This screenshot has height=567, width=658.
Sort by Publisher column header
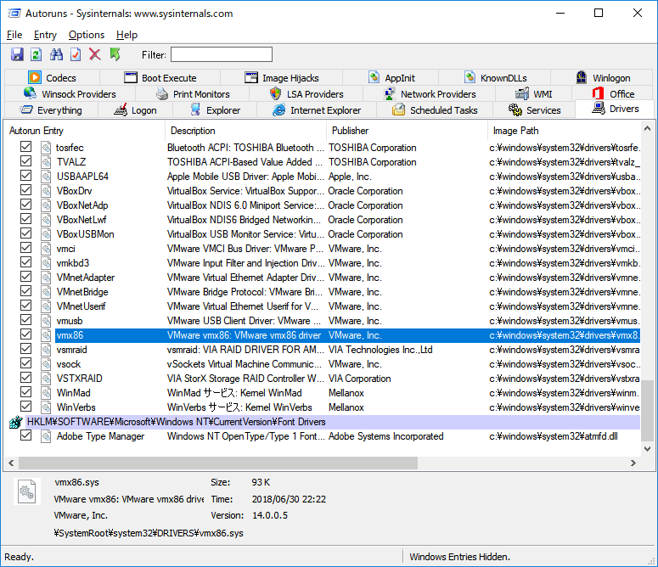click(x=407, y=131)
